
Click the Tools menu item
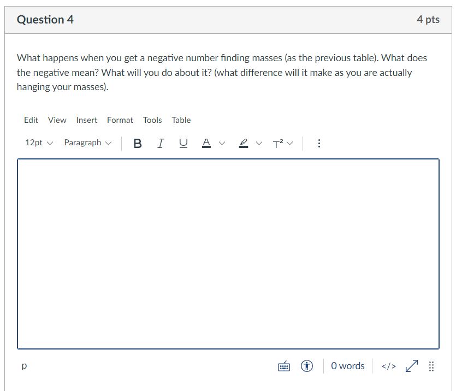click(x=152, y=120)
